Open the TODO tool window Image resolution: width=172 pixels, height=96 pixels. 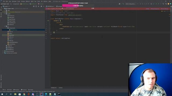9,90
